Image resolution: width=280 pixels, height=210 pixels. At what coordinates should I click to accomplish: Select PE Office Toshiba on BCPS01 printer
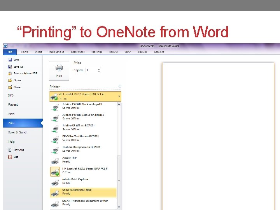[x=83, y=138]
